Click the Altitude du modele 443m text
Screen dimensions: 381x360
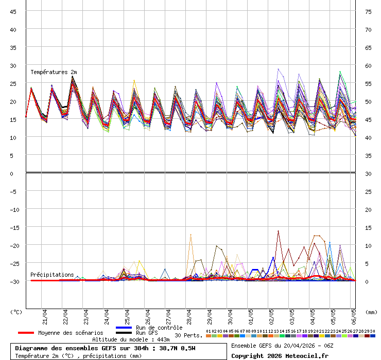[131, 339]
